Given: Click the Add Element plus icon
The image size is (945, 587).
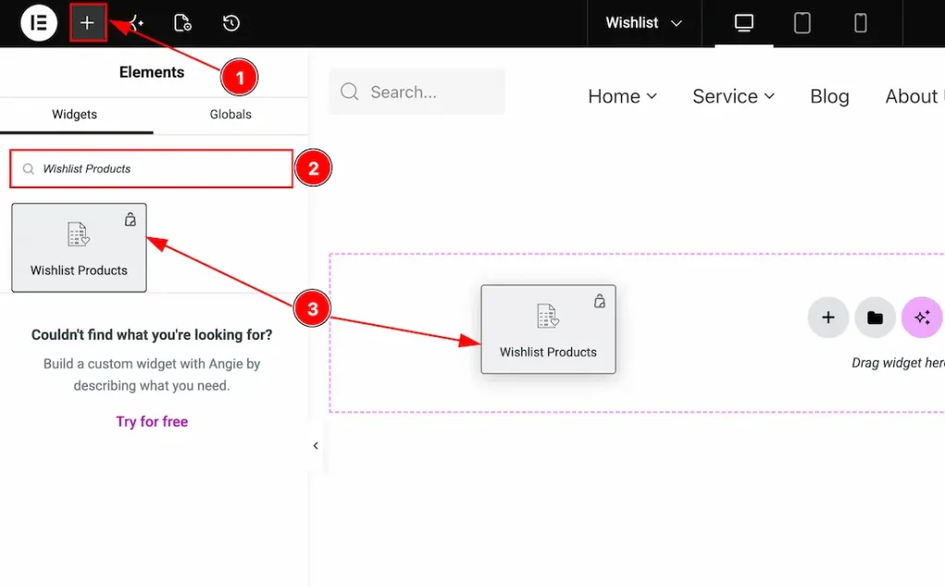Looking at the screenshot, I should click(88, 23).
